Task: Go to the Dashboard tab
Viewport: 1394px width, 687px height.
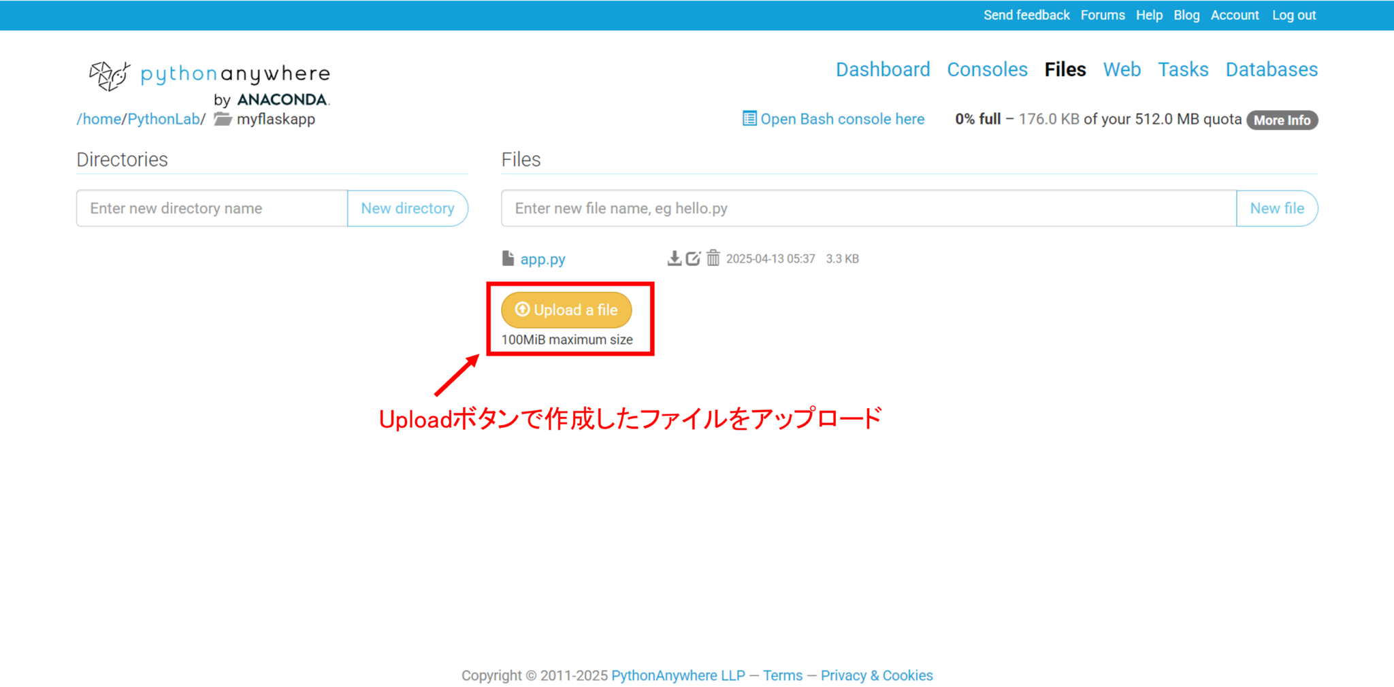Action: point(882,69)
